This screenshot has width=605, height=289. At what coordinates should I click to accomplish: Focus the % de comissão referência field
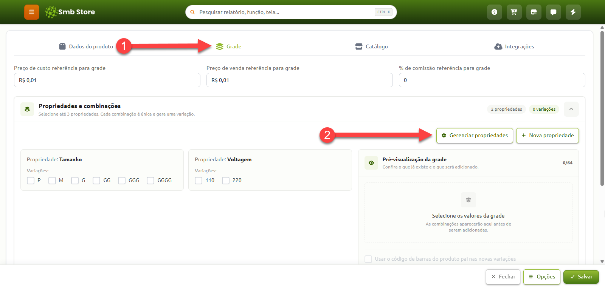492,80
